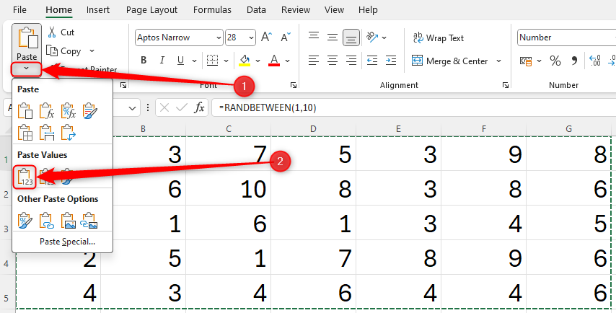This screenshot has width=616, height=313.
Task: Switch to the Insert tab
Action: tap(98, 10)
